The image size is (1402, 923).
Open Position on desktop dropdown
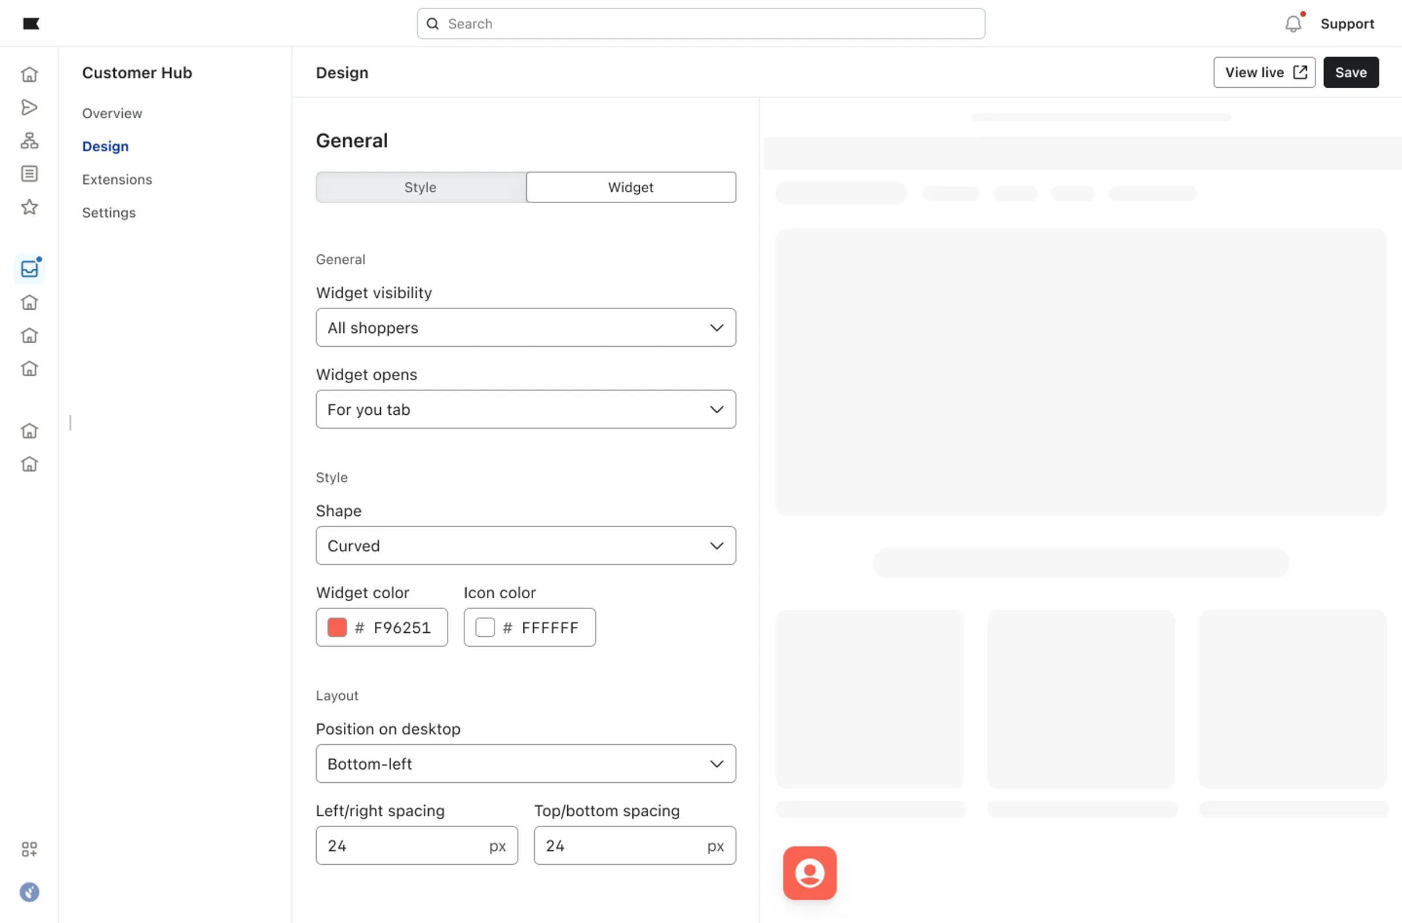[526, 764]
